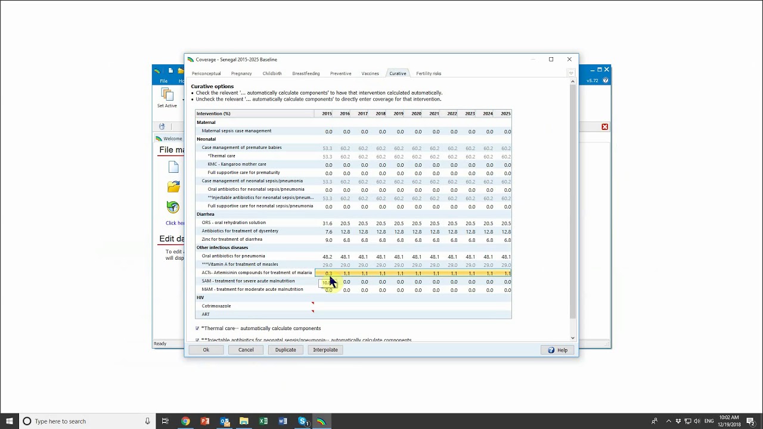Click Maternal sepsis case management row label

(237, 130)
